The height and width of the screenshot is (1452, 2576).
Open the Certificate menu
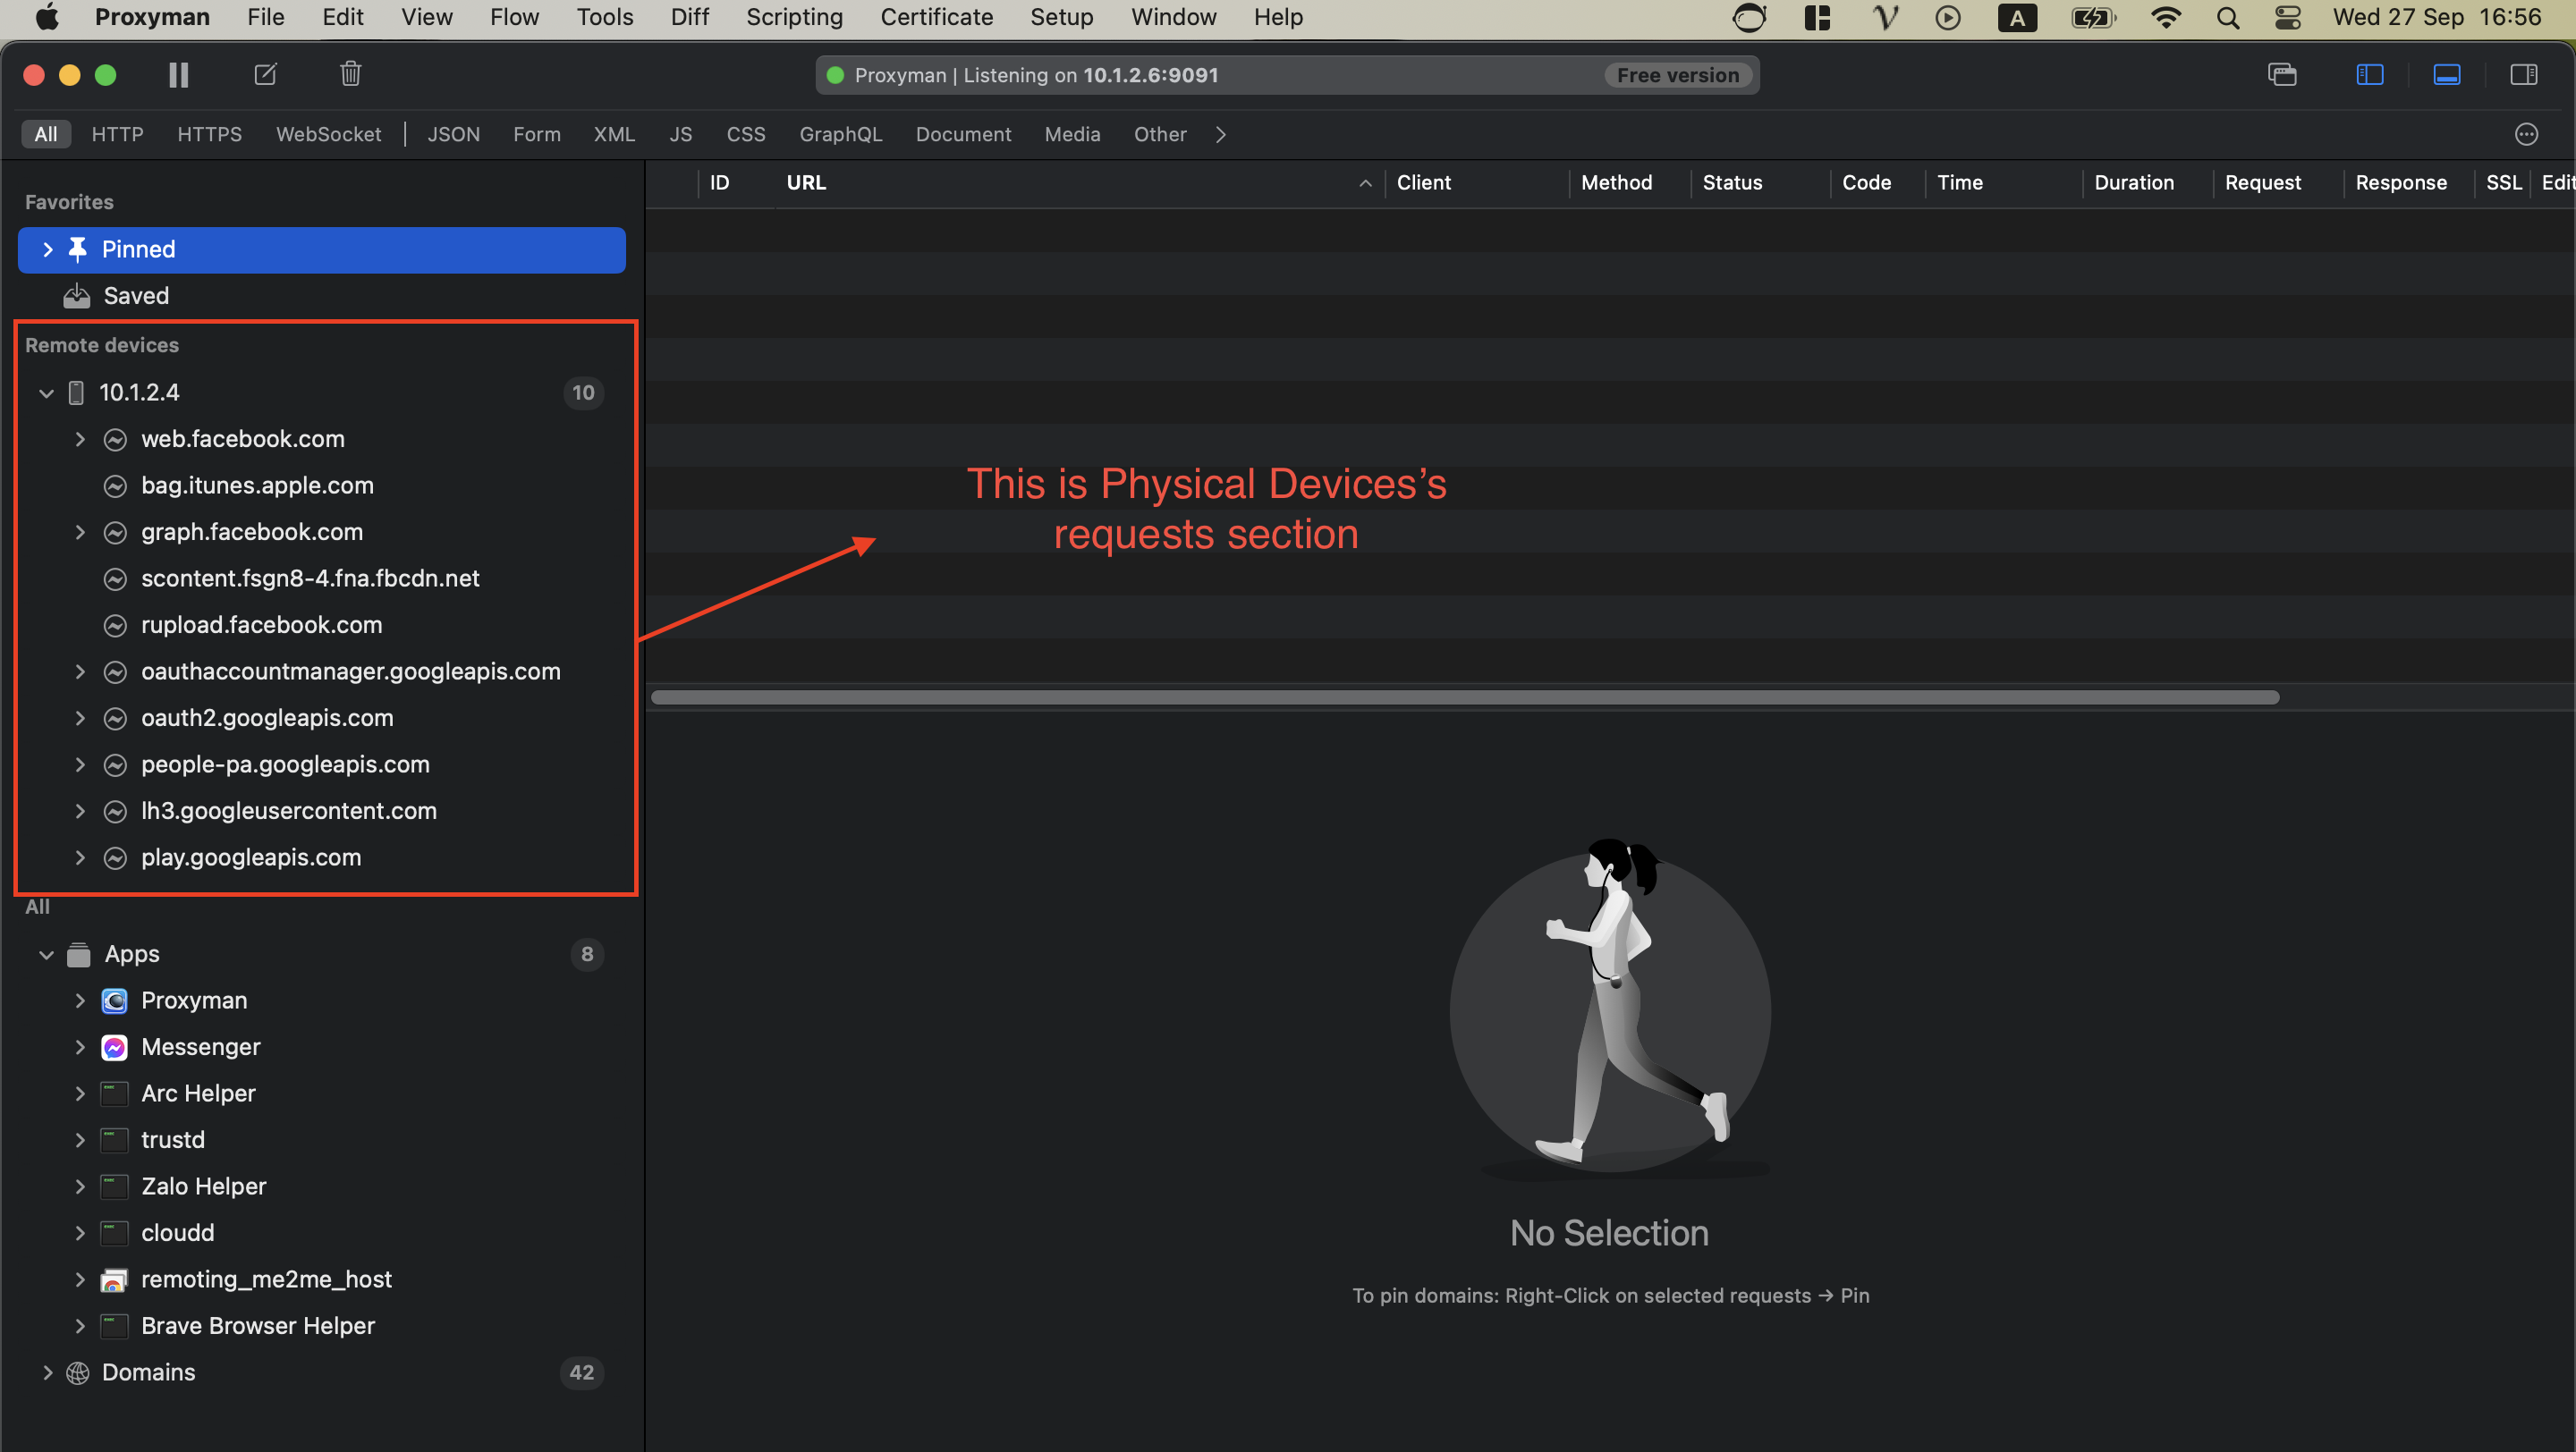pos(936,17)
